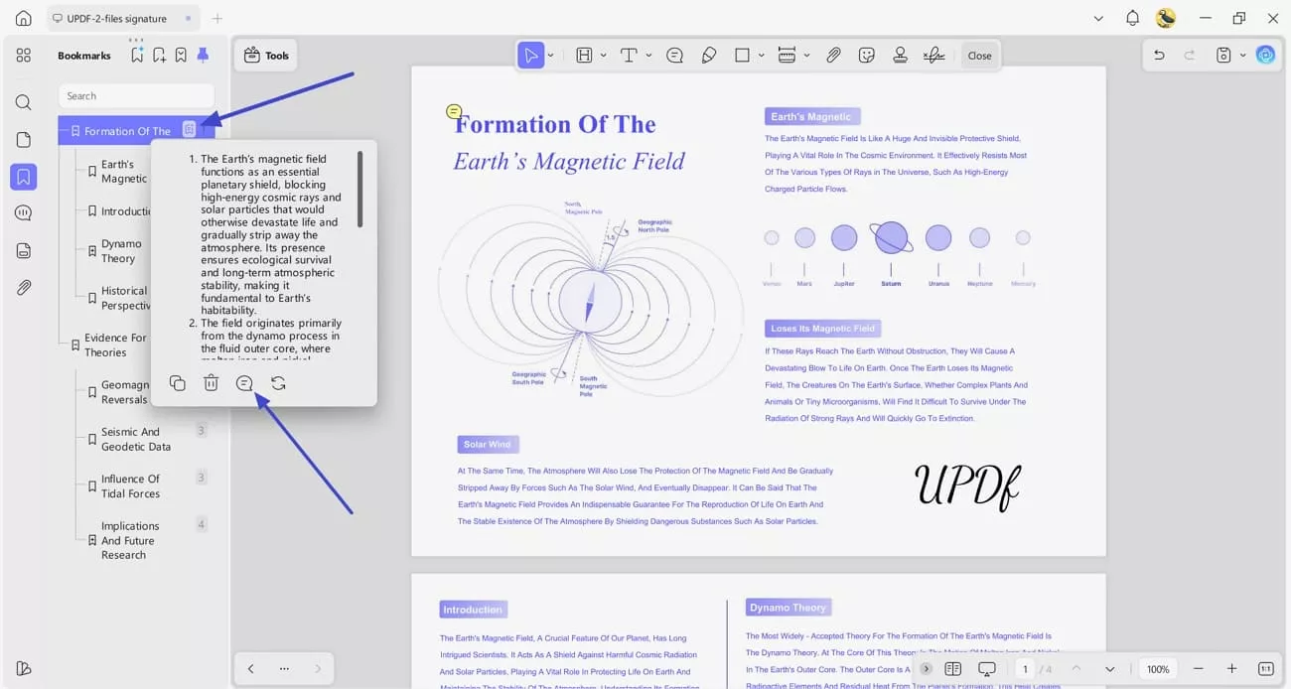Zoom out with the minus button
1291x689 pixels.
(x=1199, y=669)
